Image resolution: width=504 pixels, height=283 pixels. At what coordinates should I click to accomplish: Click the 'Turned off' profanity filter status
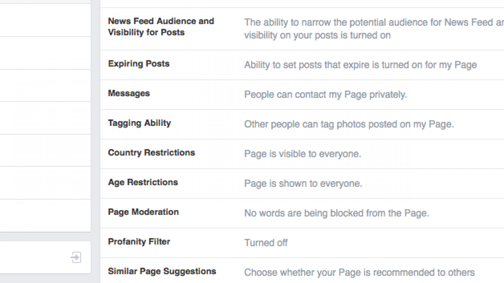coord(266,243)
